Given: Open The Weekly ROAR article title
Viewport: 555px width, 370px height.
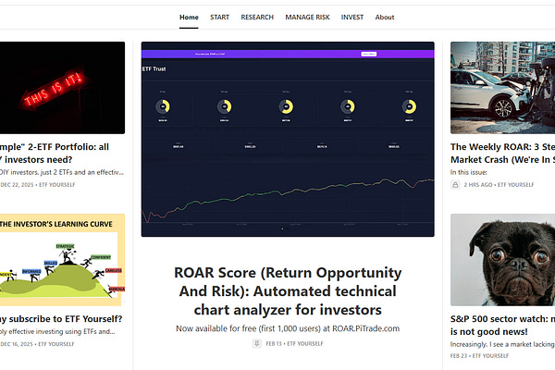Looking at the screenshot, I should pos(502,153).
